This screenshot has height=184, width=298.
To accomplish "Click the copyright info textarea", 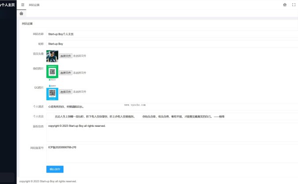I will click(172, 132).
